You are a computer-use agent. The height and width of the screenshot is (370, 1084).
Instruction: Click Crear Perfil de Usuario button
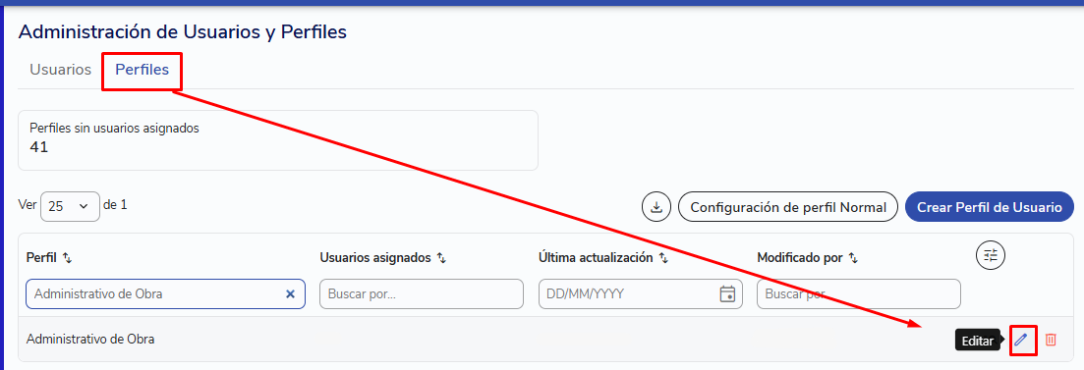click(x=990, y=206)
